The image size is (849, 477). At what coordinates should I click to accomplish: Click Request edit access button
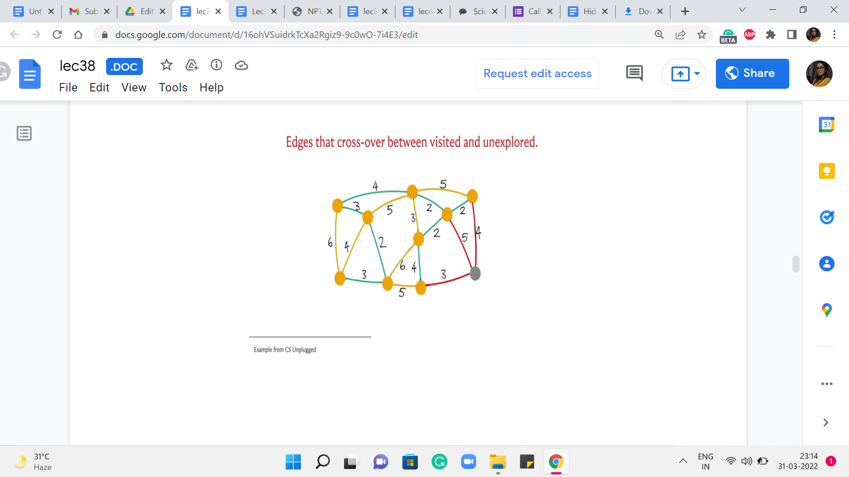537,73
